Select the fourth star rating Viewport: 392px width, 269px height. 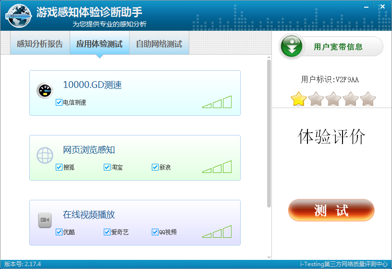[x=351, y=99]
